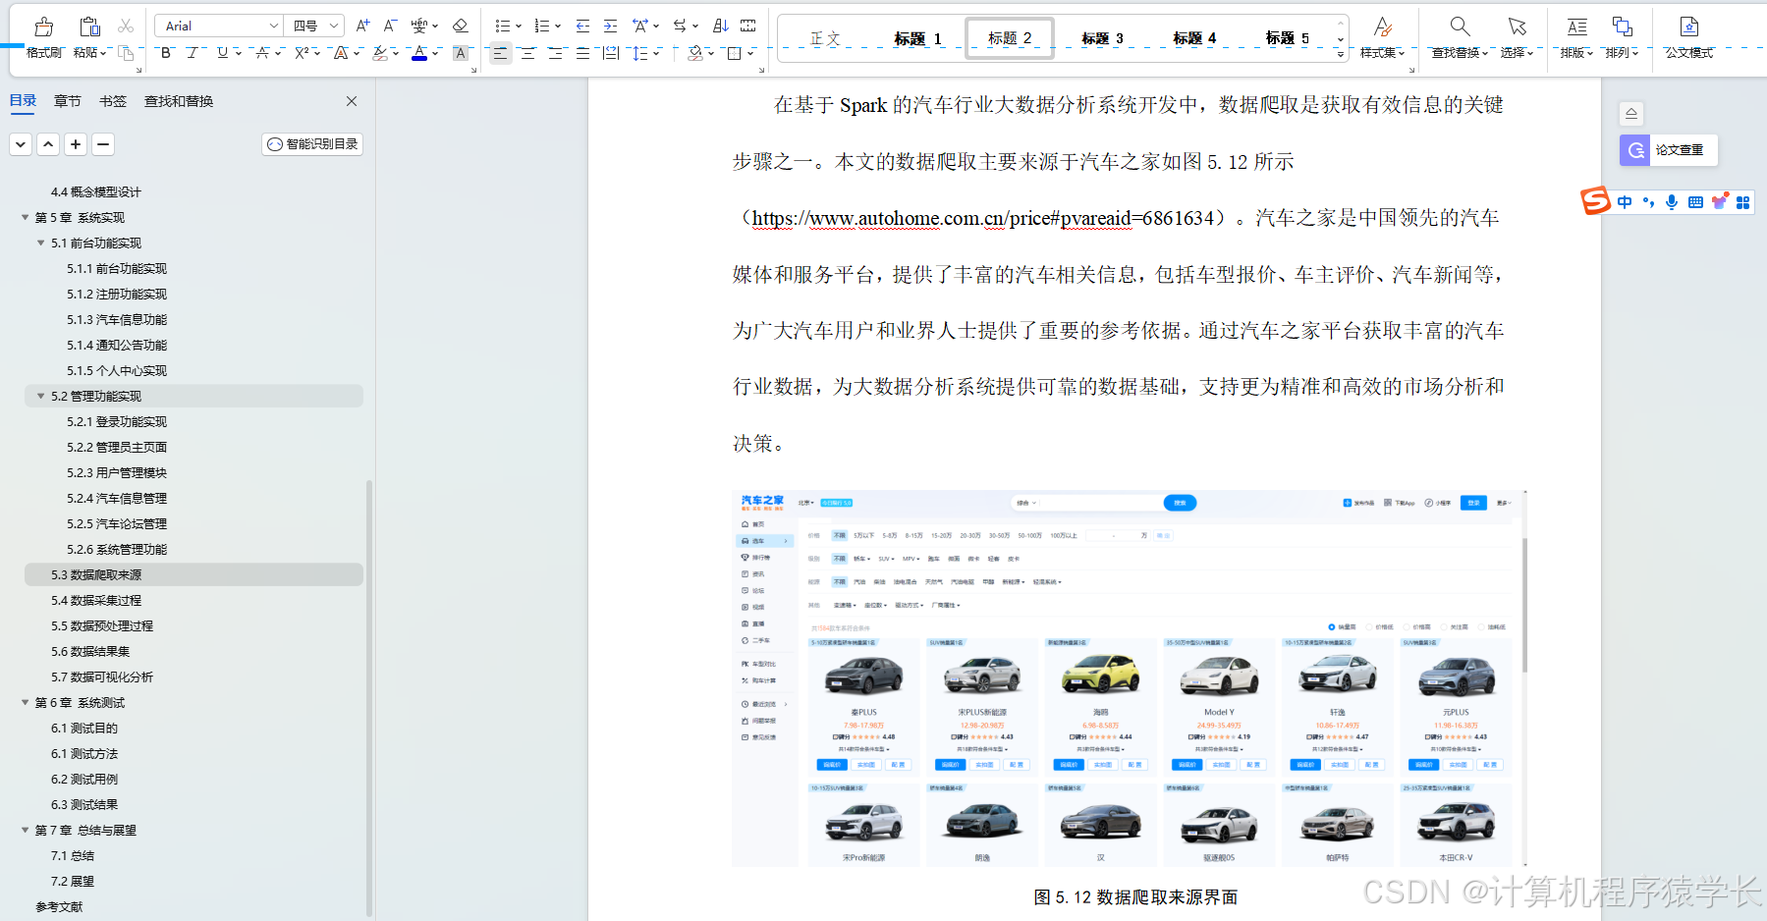Toggle underline formatting (U)
Screen dimensions: 1767x921
pos(223,53)
